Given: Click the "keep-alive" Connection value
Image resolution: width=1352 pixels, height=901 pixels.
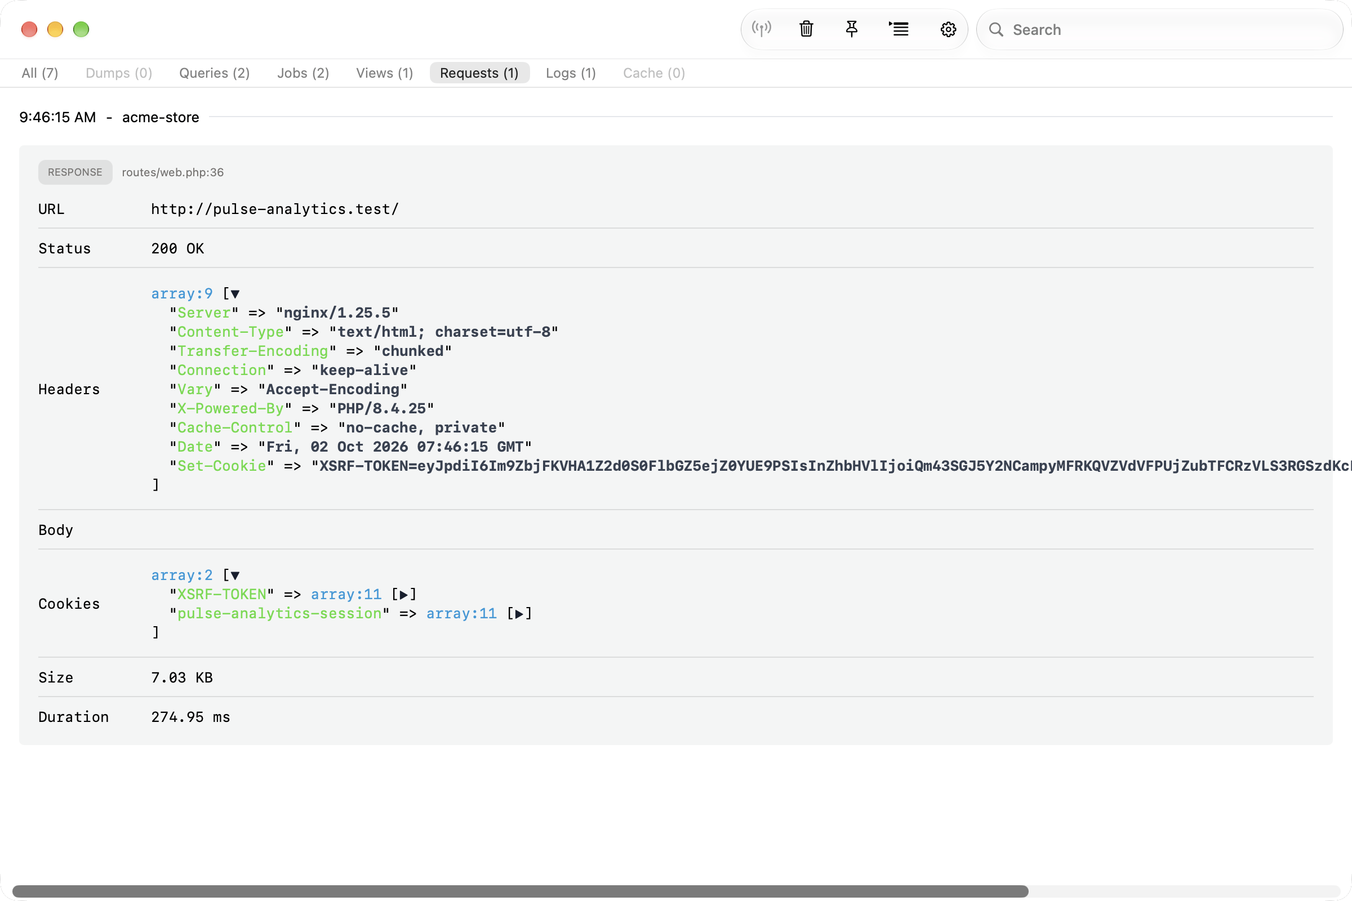Looking at the screenshot, I should coord(363,370).
